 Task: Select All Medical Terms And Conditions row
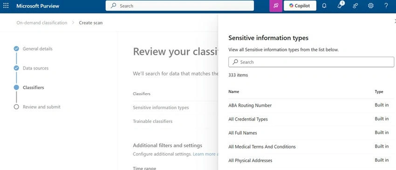[311, 147]
